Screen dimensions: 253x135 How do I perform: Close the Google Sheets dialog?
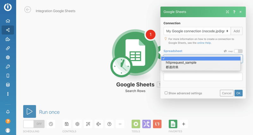tap(241, 12)
